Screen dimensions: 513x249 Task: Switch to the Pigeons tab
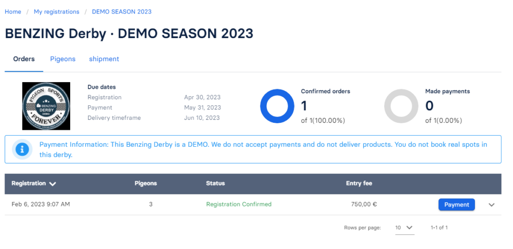point(63,59)
